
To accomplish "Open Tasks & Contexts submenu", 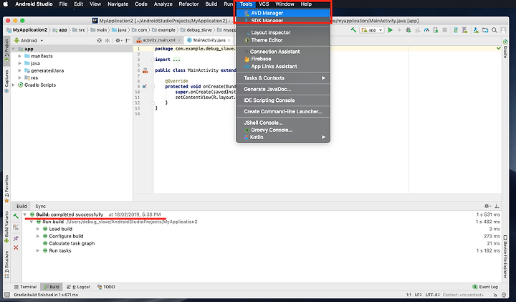I will pyautogui.click(x=283, y=78).
